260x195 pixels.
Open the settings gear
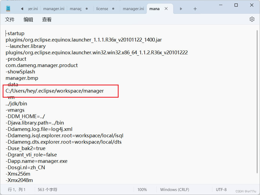(252, 19)
